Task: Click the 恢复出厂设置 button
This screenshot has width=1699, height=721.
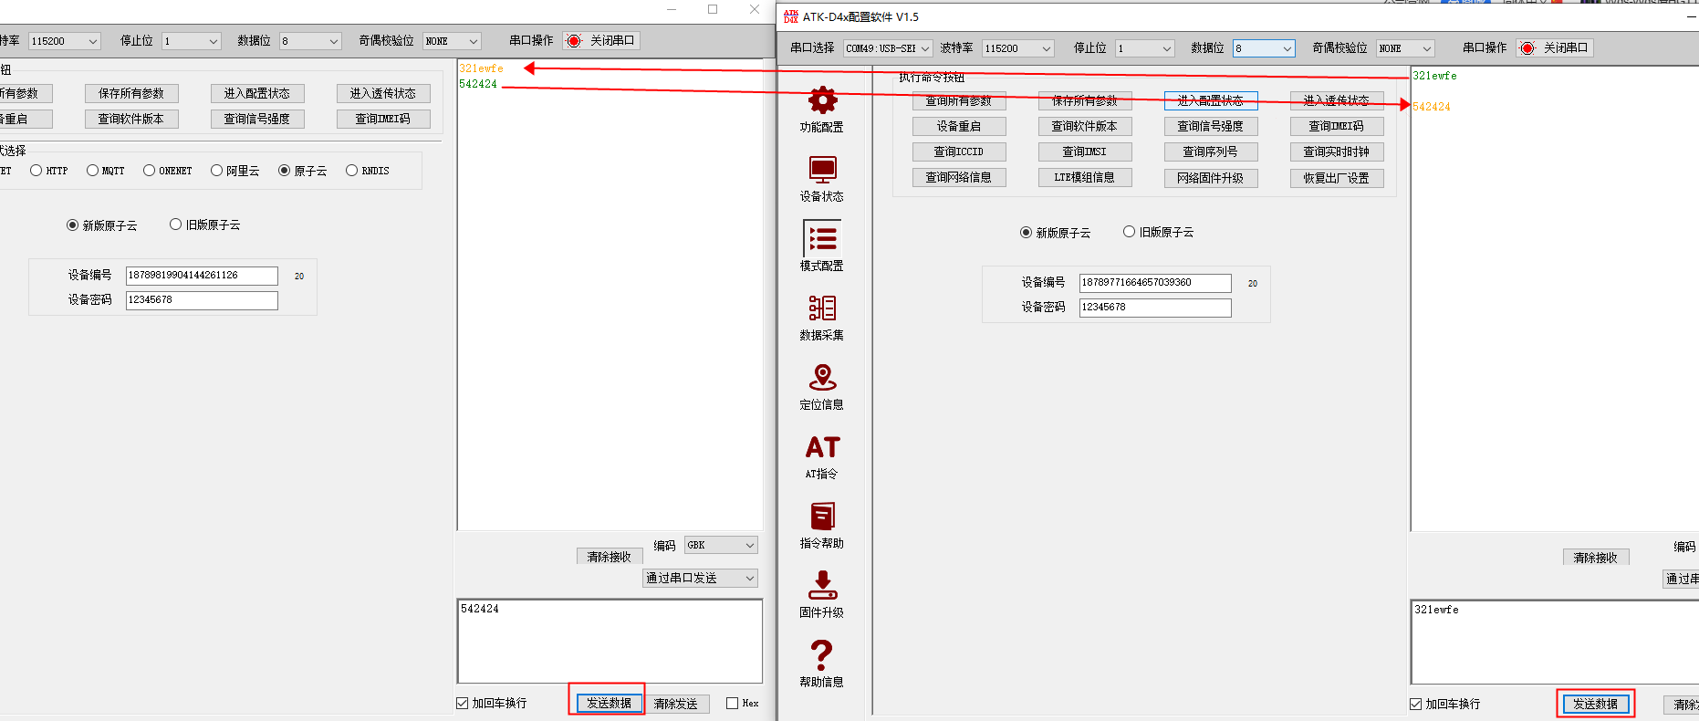Action: [x=1337, y=178]
